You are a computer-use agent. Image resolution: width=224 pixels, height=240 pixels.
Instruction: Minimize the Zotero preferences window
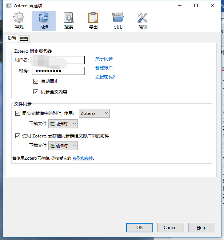pyautogui.click(x=180, y=6)
